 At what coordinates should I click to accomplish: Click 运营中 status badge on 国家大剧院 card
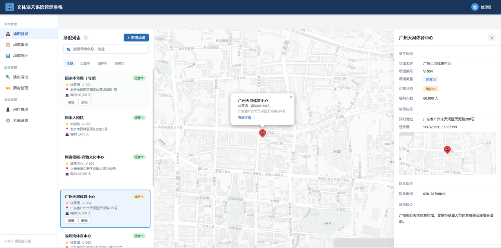[x=139, y=118]
